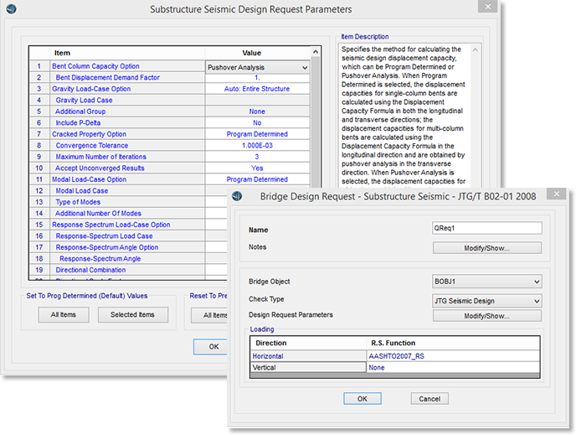Click the All Items default values button
576x435 pixels.
pyautogui.click(x=63, y=315)
